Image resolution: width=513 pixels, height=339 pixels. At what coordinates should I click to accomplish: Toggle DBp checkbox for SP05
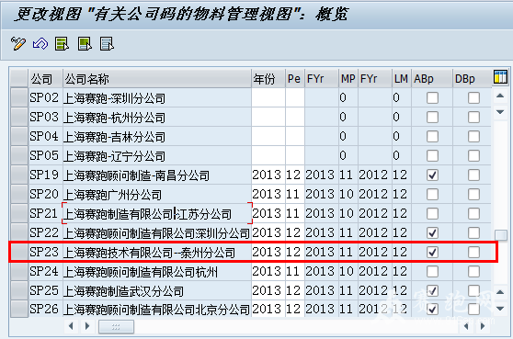pos(473,155)
